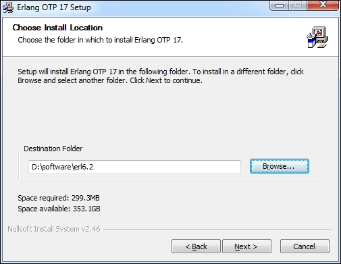
Task: Continue installation with Next >
Action: pos(246,246)
